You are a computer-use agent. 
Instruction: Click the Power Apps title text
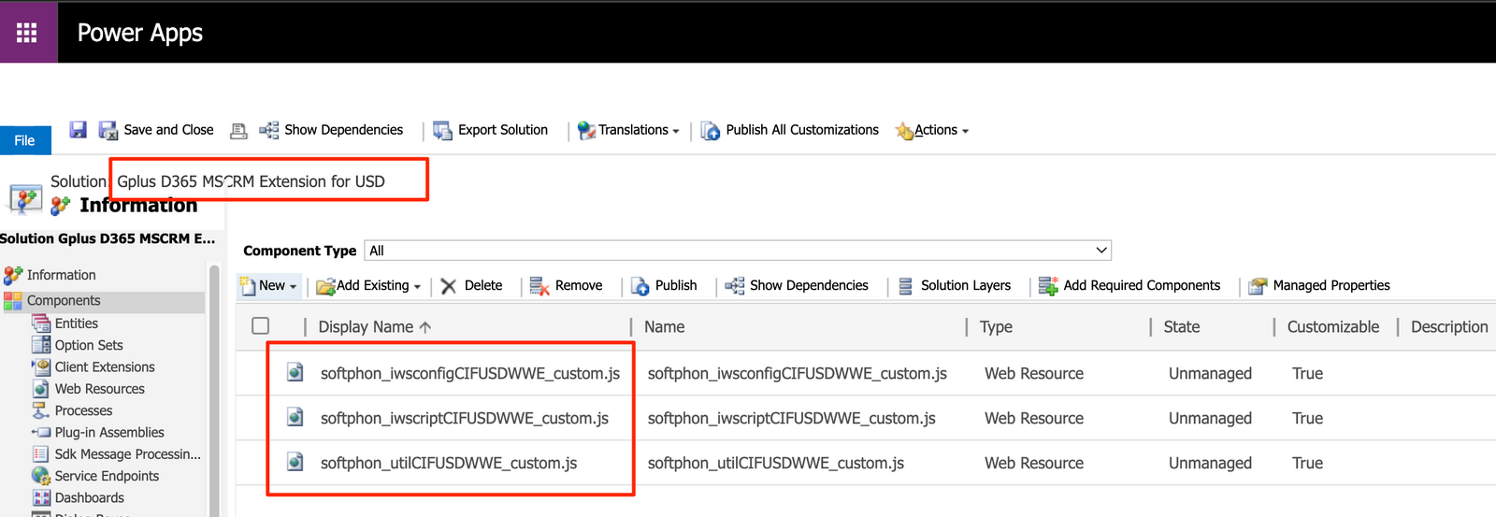pos(140,33)
